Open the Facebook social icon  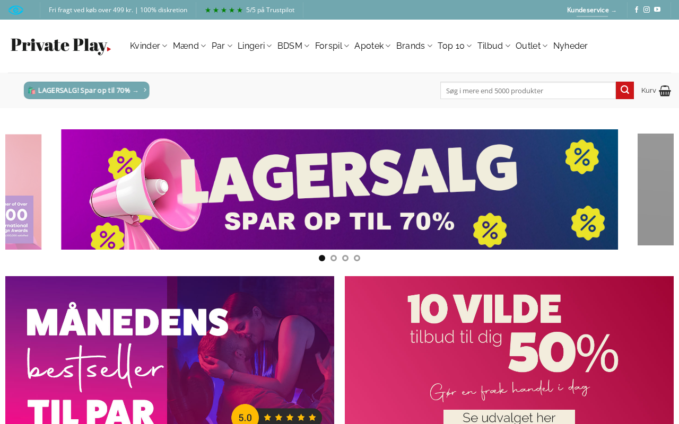pos(637,10)
